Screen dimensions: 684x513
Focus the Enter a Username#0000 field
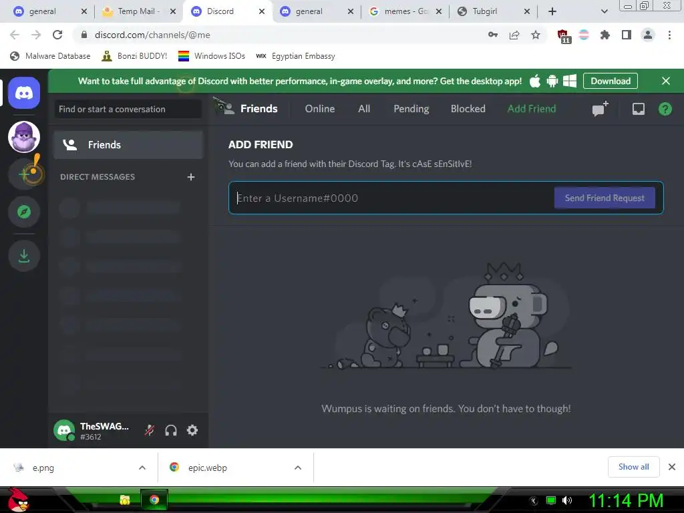tap(393, 198)
